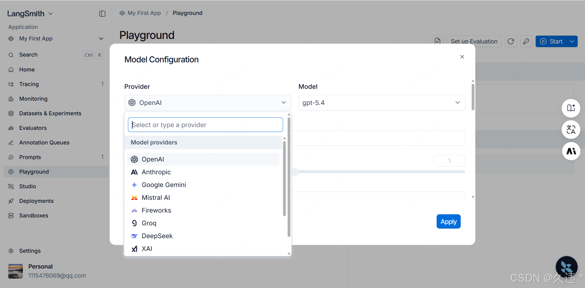Select Fireworks provider
The image size is (585, 288).
[203, 210]
